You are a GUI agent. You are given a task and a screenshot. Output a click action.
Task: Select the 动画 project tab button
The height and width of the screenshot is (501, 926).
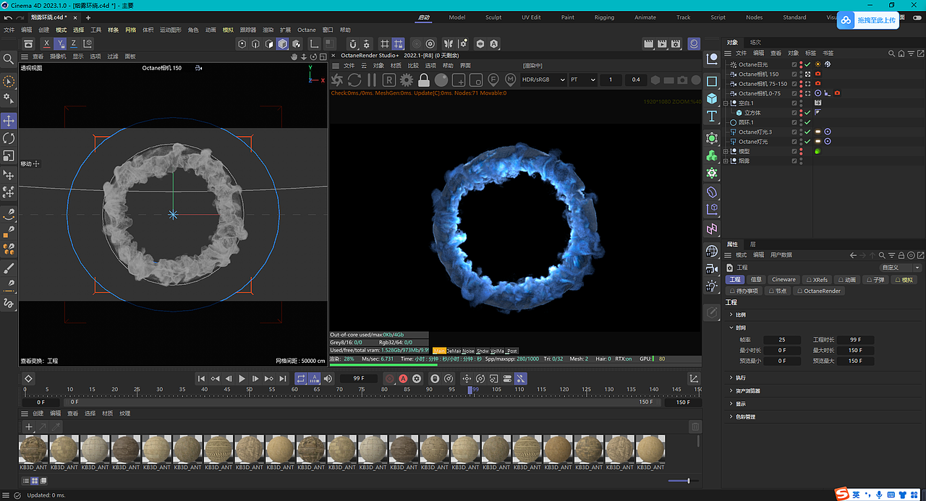point(847,279)
